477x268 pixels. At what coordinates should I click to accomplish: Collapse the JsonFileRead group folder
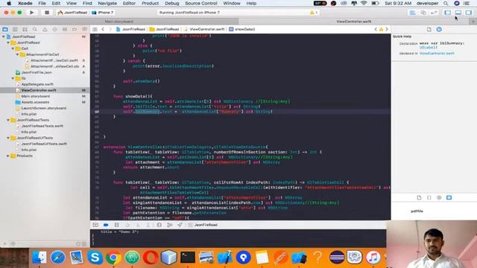click(8, 42)
